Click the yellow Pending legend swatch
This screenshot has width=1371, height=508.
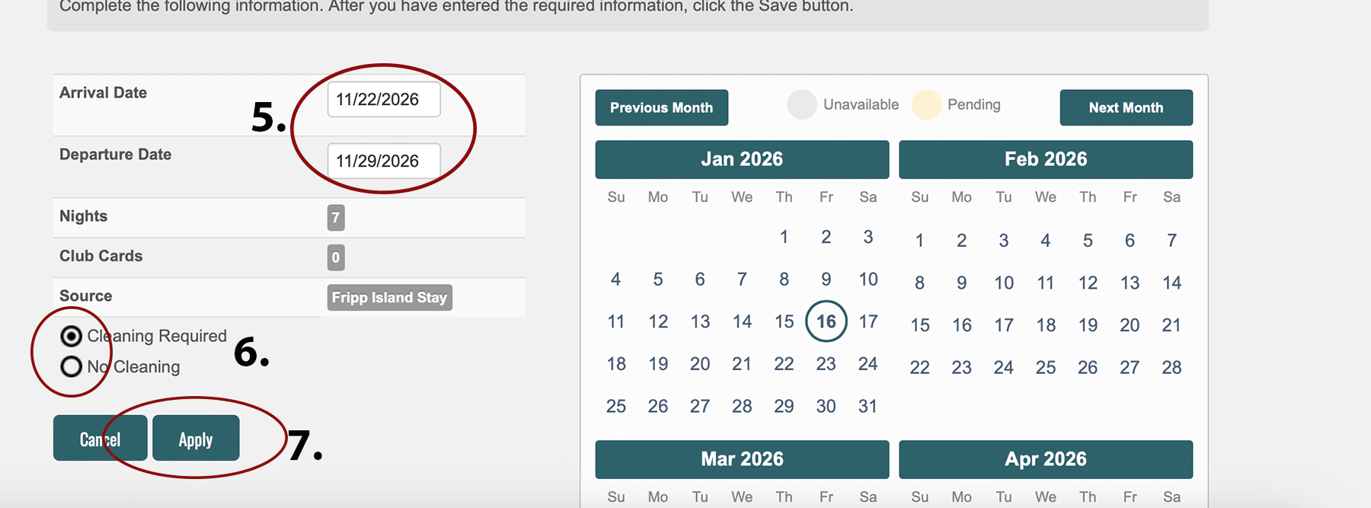point(926,105)
